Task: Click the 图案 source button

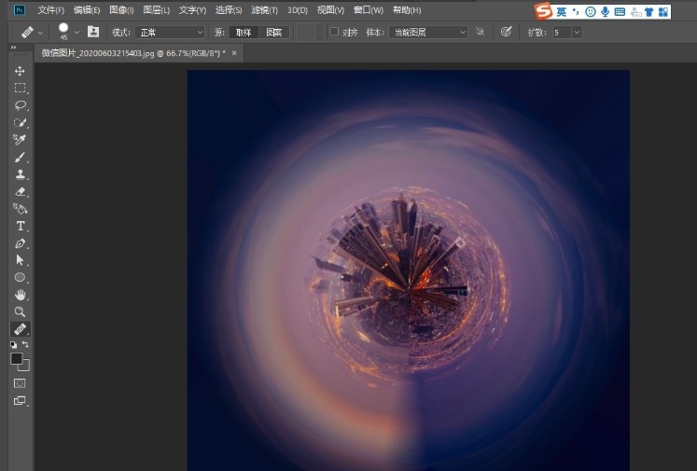Action: pos(273,32)
